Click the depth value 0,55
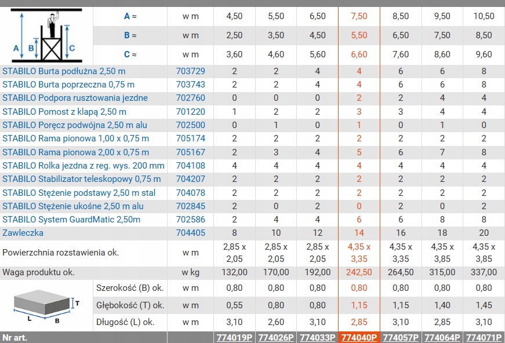The width and height of the screenshot is (505, 343). tap(234, 305)
